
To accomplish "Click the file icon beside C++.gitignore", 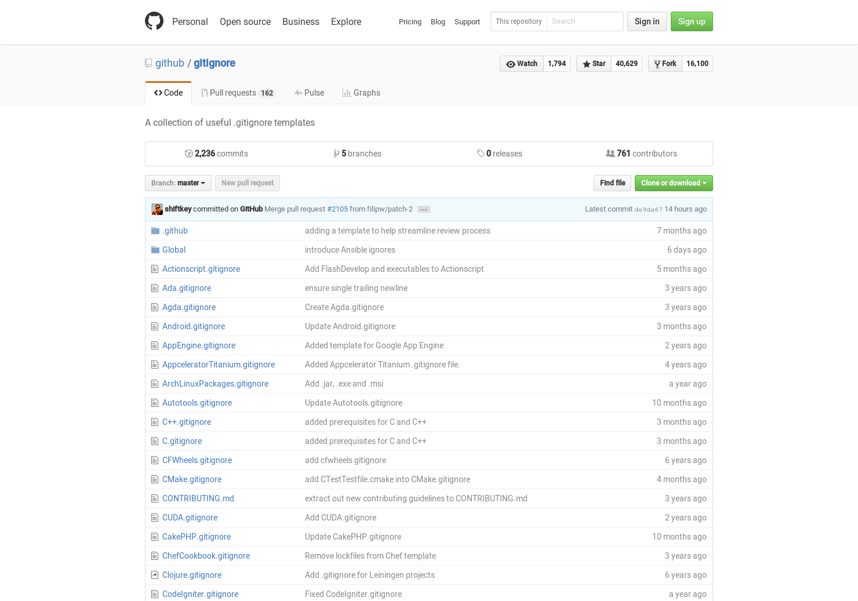I will [x=155, y=422].
